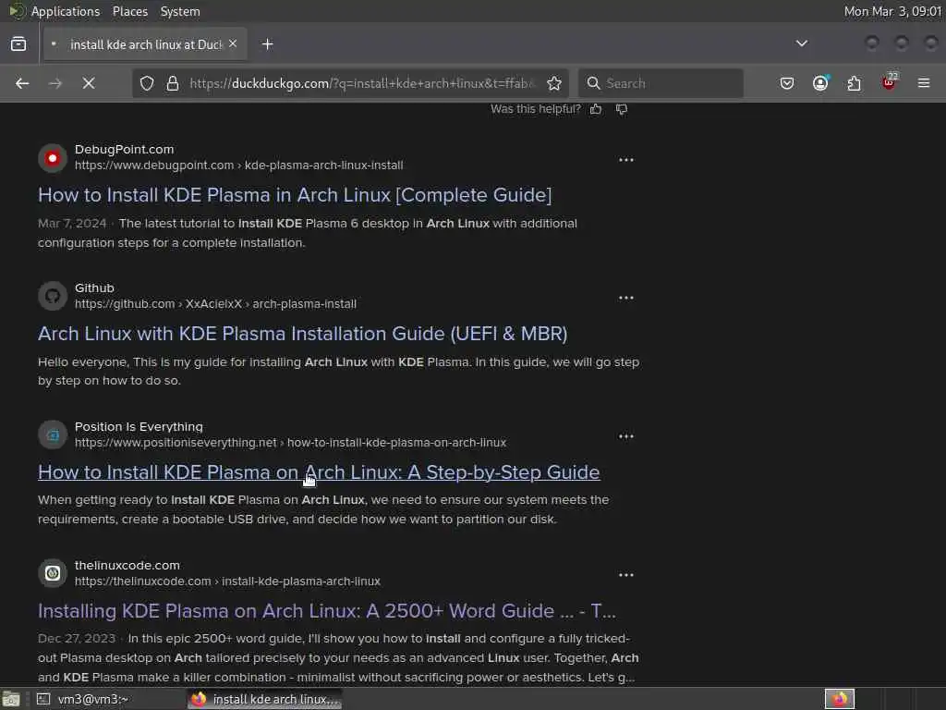Viewport: 946px width, 710px height.
Task: Click the Github favicon
Action: [x=53, y=297]
